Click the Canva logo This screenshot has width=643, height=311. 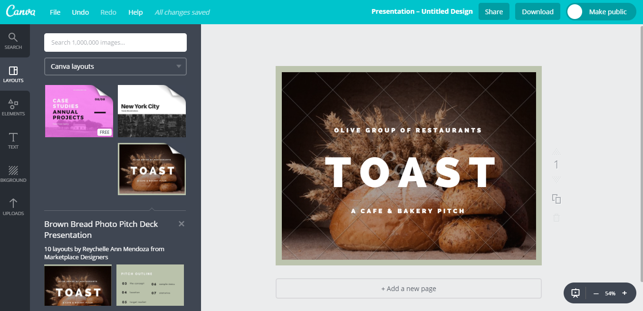(21, 12)
